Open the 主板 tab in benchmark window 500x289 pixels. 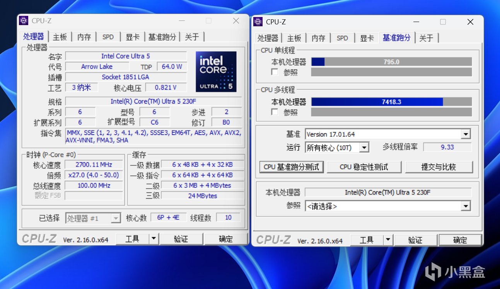coord(294,38)
